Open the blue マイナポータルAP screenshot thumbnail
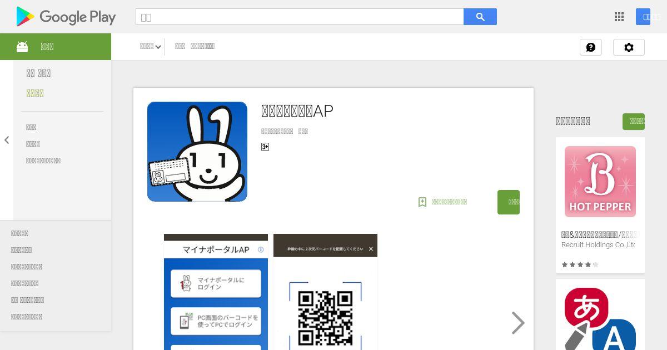 tap(216, 292)
